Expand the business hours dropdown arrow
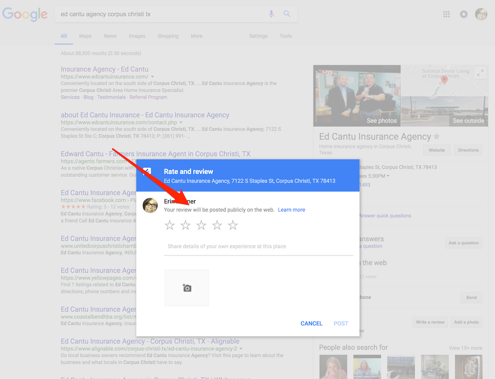Viewport: 495px width, 379px height. click(x=388, y=176)
